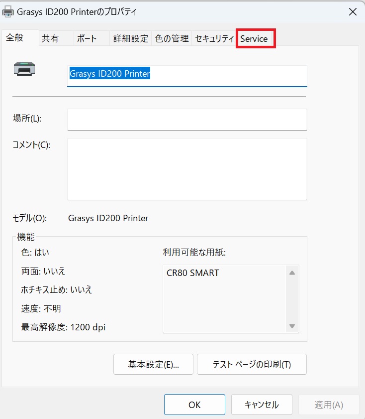The height and width of the screenshot is (419, 365).
Task: Click the 利用可能な用紙: label
Action: [x=194, y=252]
